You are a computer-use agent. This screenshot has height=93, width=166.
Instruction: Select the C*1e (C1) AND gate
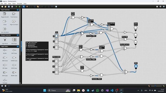click(82, 71)
